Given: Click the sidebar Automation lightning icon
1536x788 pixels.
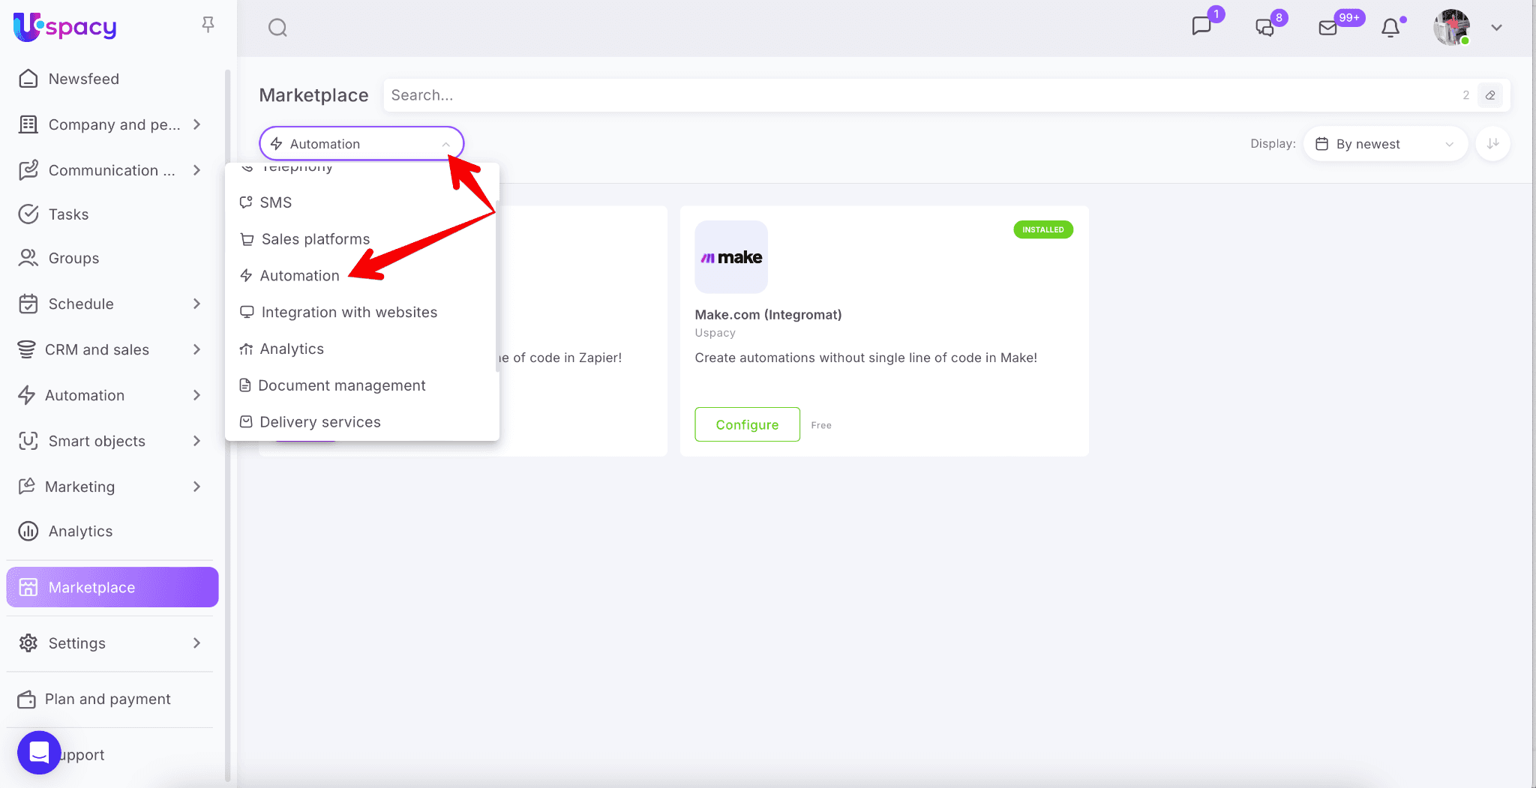Looking at the screenshot, I should point(26,395).
